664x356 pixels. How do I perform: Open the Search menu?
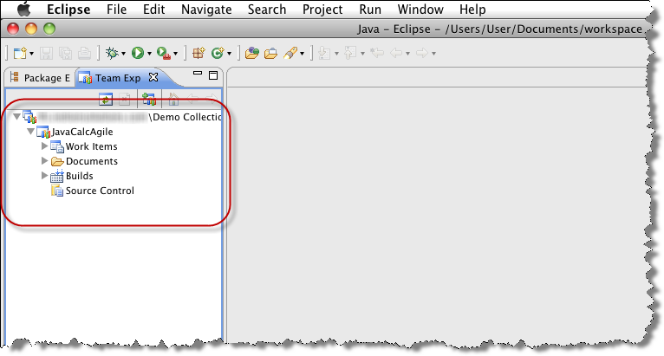(267, 10)
